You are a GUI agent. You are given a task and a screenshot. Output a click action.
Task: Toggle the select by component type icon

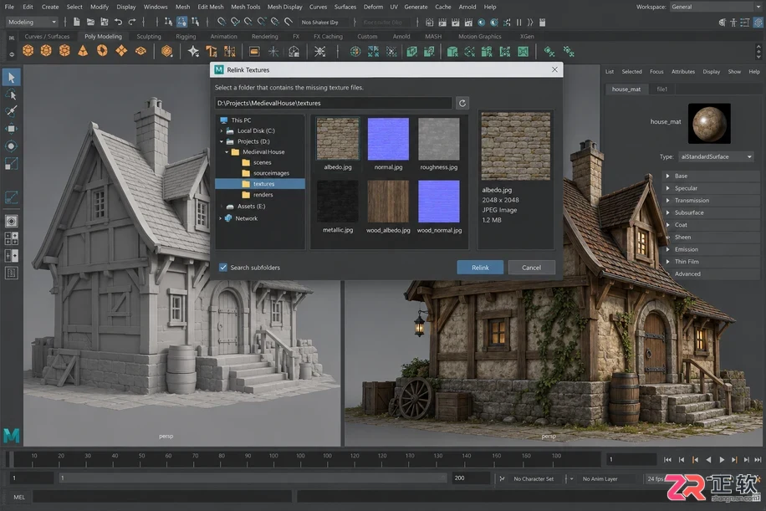[x=195, y=22]
